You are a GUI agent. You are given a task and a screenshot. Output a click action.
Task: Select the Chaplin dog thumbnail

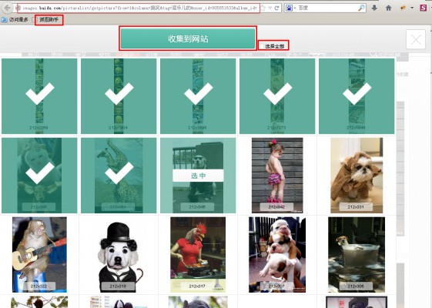(119, 255)
